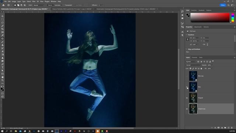Hide the layer above Original copy
236x133 pixels.
187,98
